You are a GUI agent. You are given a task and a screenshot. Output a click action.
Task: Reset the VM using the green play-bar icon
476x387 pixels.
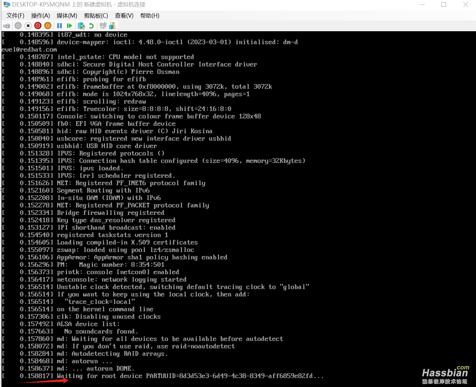tap(70, 26)
